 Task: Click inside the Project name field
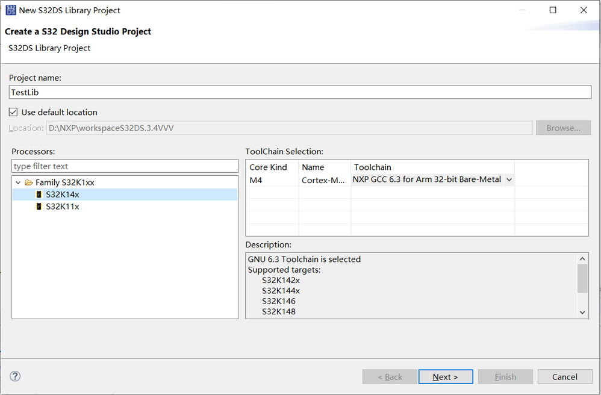pyautogui.click(x=300, y=92)
